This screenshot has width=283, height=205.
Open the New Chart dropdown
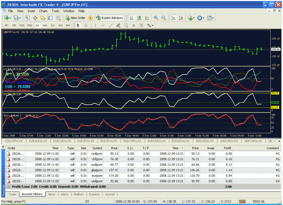tap(7, 18)
